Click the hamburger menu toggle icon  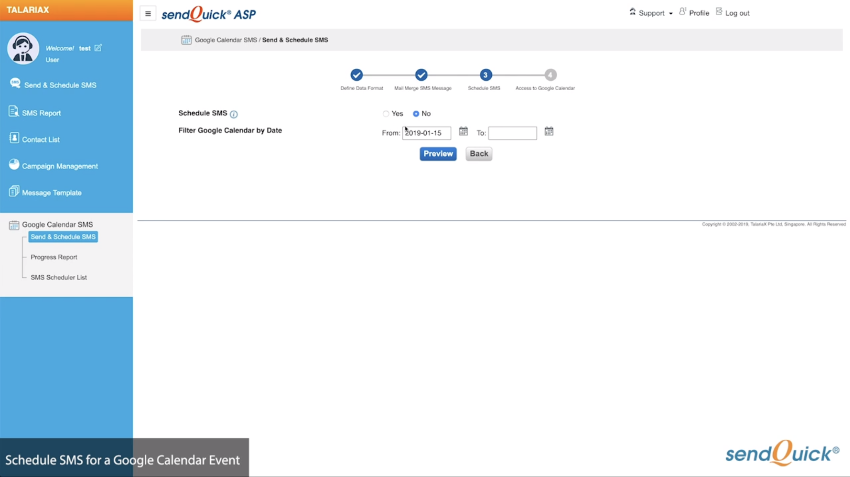(x=148, y=14)
